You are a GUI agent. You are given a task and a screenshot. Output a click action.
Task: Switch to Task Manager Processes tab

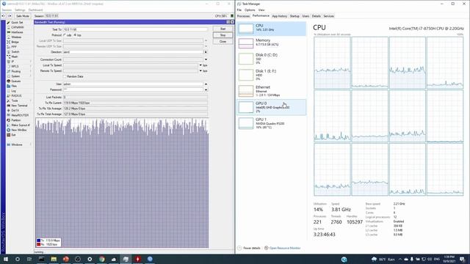tap(243, 16)
